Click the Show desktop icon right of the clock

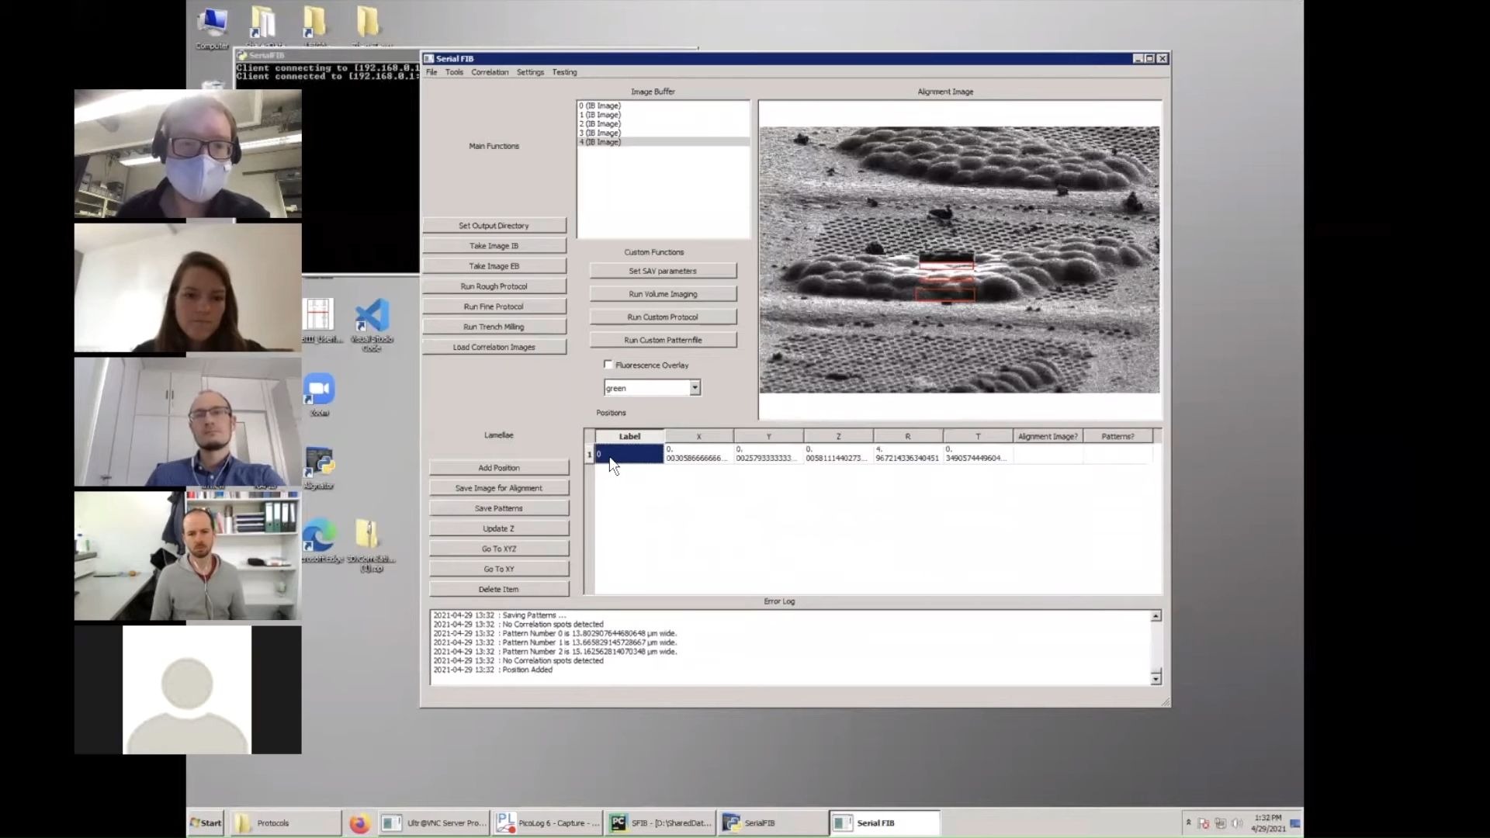1295,823
